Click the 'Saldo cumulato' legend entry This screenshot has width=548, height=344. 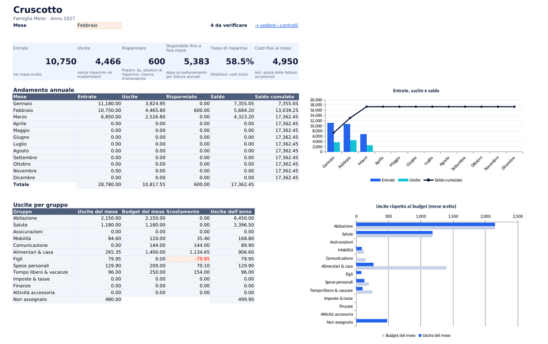[443, 180]
